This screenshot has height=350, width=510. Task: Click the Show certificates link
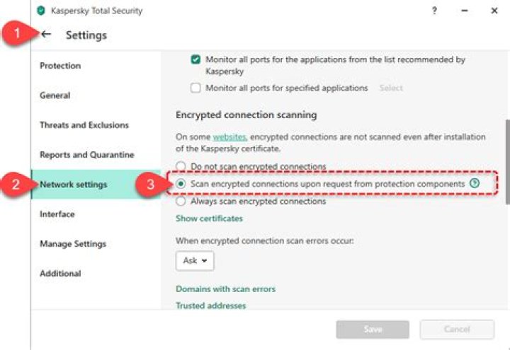point(209,219)
